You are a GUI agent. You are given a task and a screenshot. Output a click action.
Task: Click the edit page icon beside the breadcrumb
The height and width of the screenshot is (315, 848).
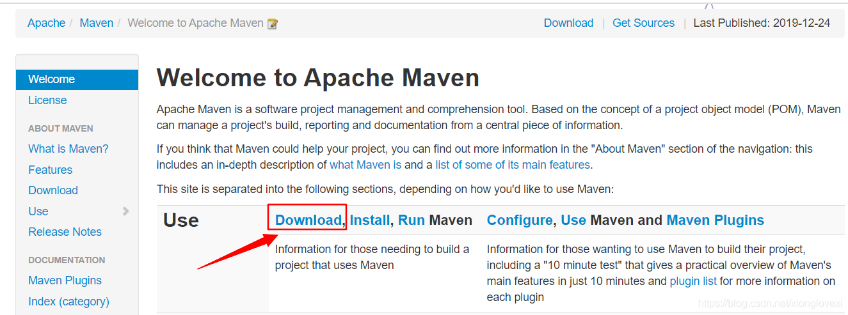pos(273,24)
